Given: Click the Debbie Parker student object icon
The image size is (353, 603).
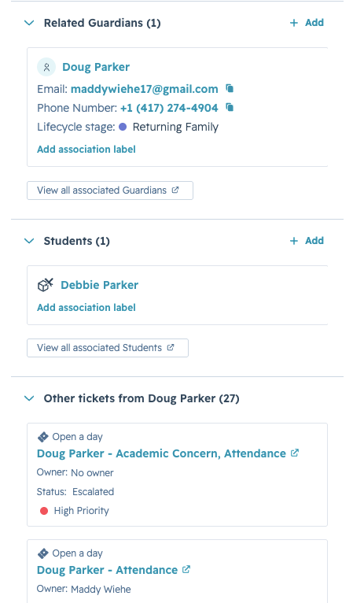Looking at the screenshot, I should 46,285.
